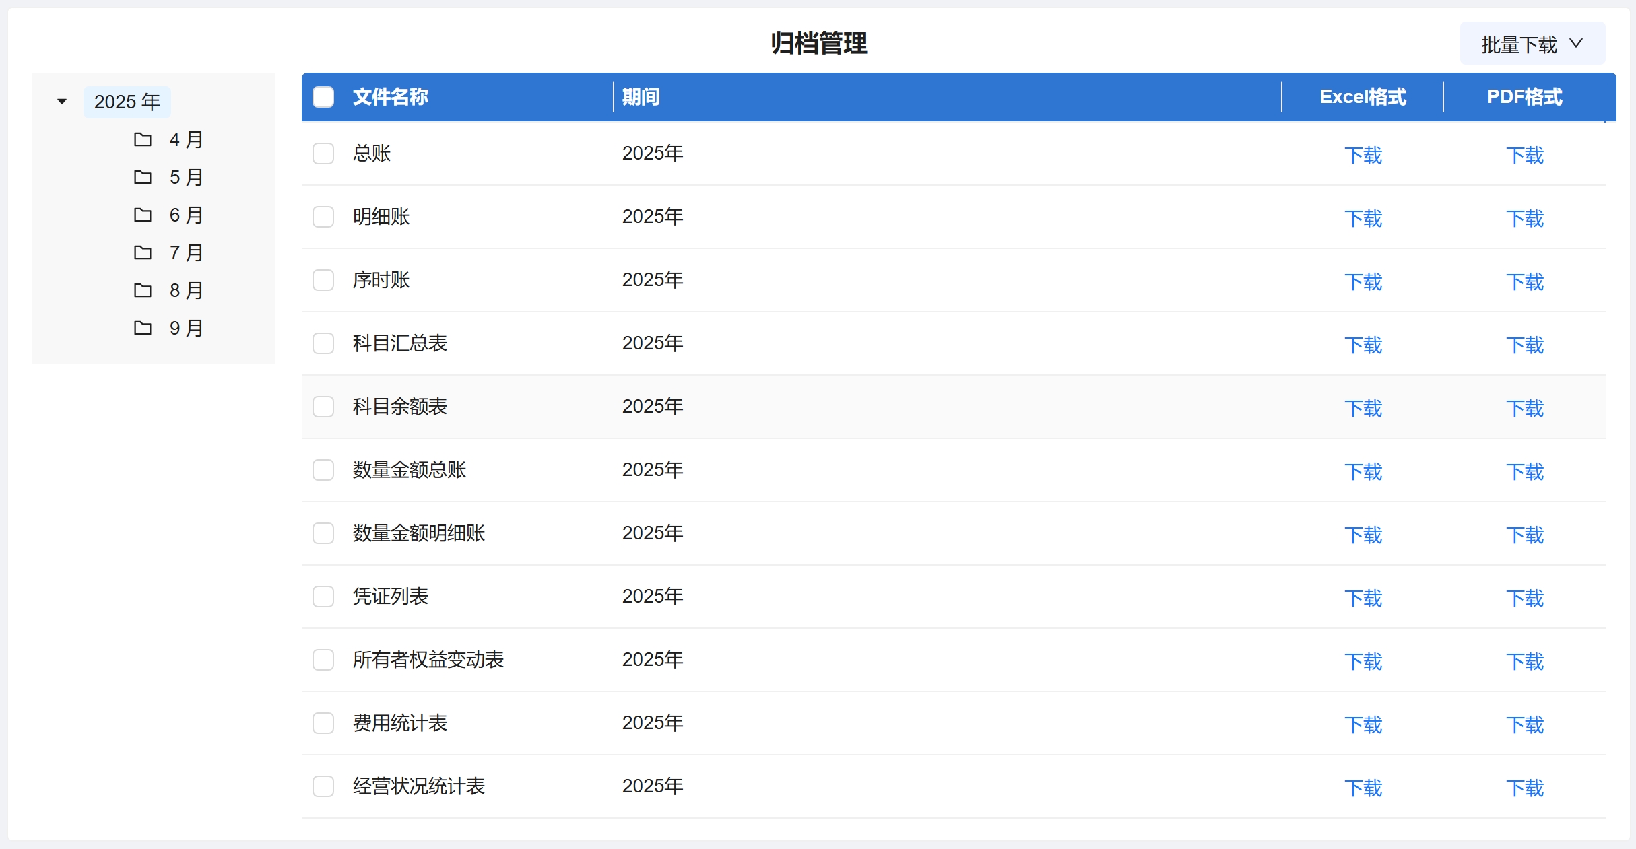
Task: Download 序时账 in PDF format
Action: tap(1524, 281)
